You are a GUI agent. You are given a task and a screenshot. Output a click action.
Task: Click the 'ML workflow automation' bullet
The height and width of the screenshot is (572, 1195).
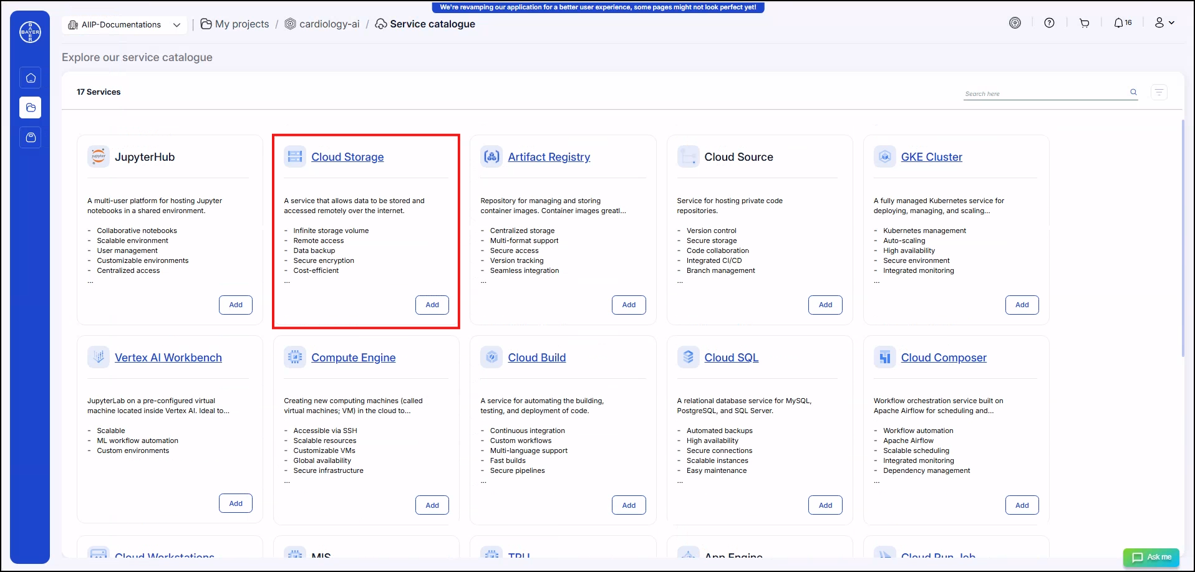(137, 441)
